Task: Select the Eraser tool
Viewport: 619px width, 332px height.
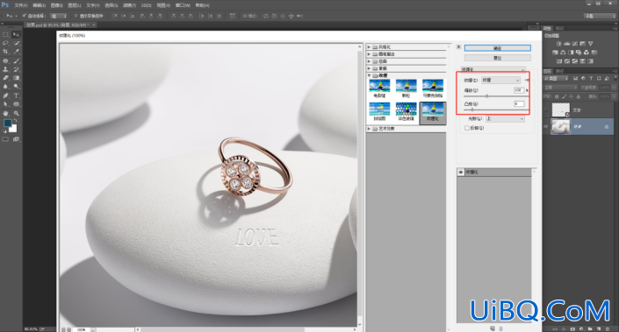Action: pyautogui.click(x=5, y=78)
